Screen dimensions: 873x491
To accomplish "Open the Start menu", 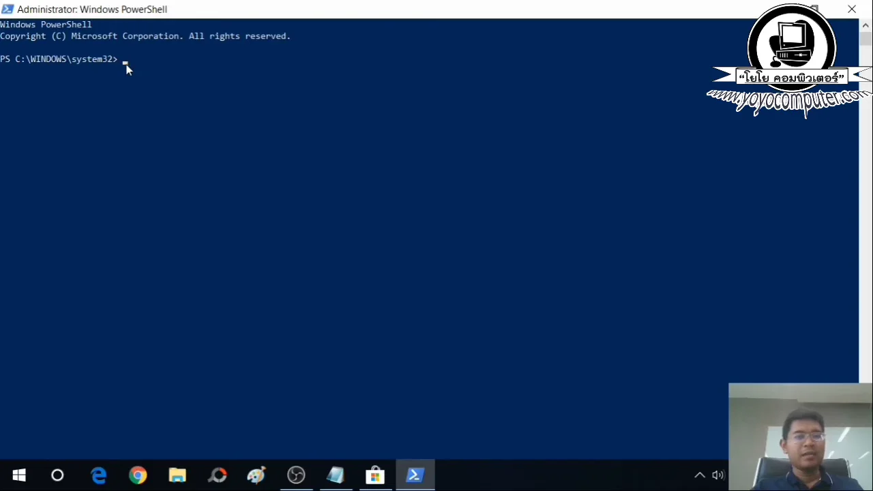I will 18,475.
